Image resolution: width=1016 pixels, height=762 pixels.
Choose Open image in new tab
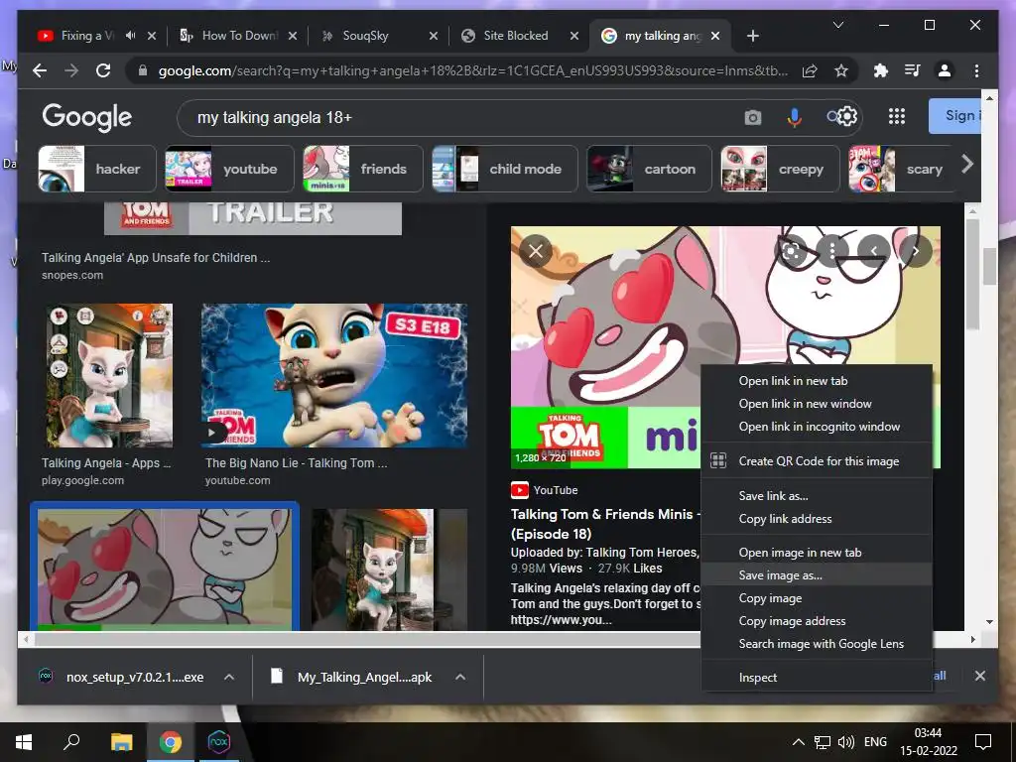click(x=817, y=553)
